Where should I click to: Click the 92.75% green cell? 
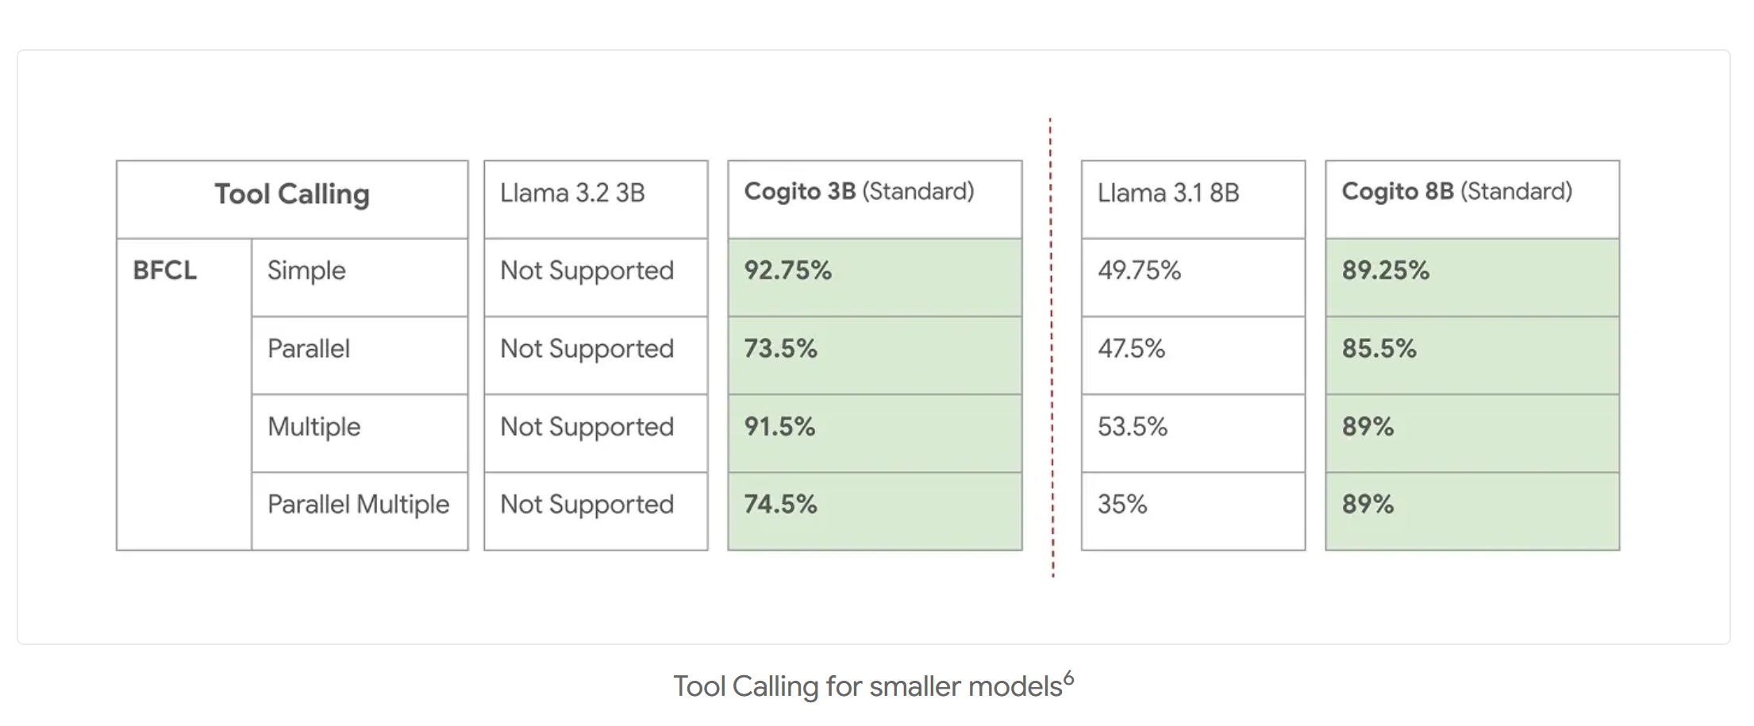click(875, 278)
